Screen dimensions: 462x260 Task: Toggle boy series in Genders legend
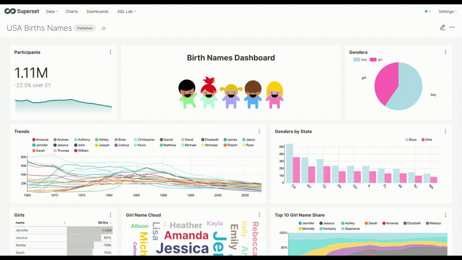point(360,60)
